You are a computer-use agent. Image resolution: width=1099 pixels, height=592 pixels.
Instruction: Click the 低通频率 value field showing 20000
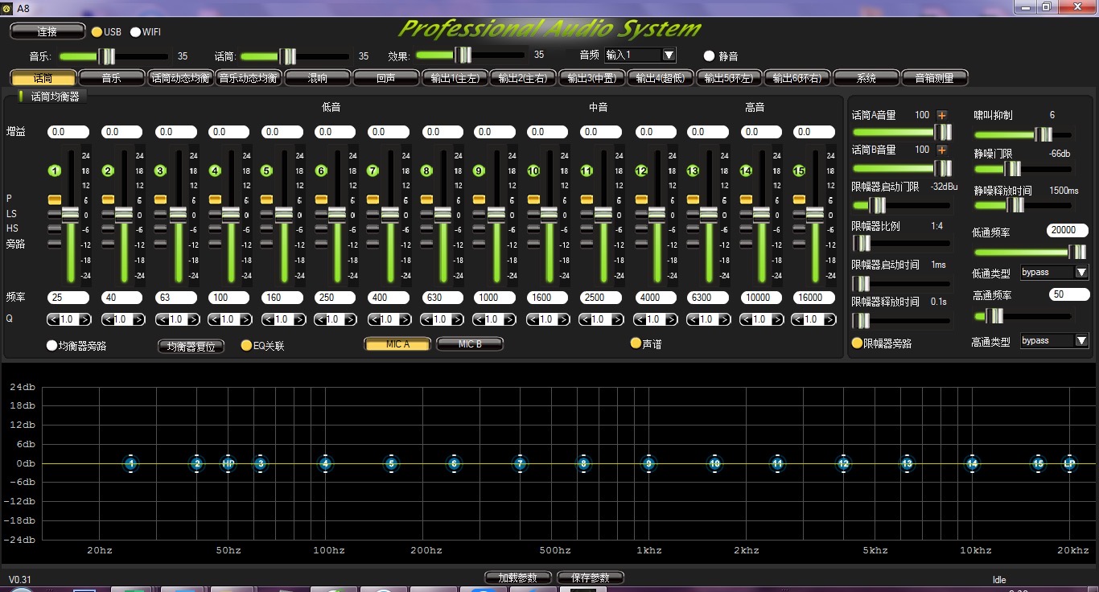1068,231
